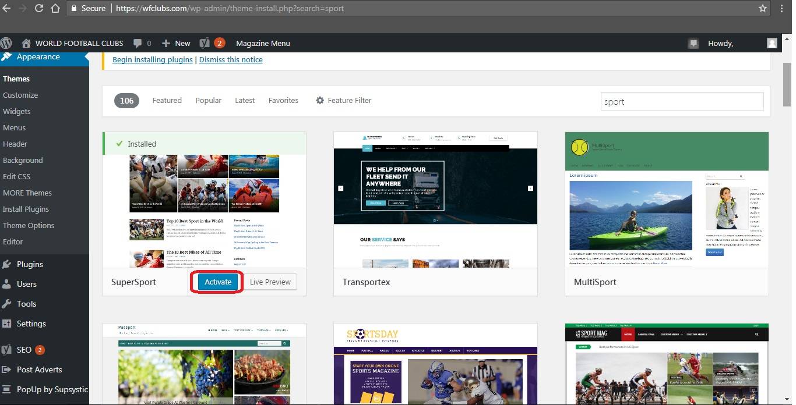Click the SuperSport theme name
The width and height of the screenshot is (796, 405).
point(133,282)
